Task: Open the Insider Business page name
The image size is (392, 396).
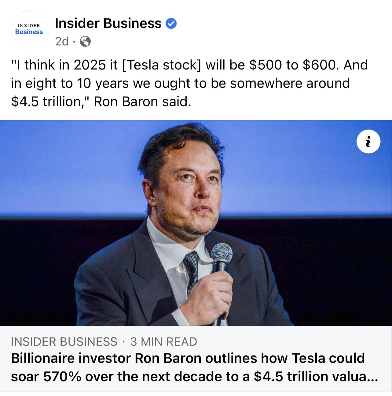Action: tap(108, 23)
